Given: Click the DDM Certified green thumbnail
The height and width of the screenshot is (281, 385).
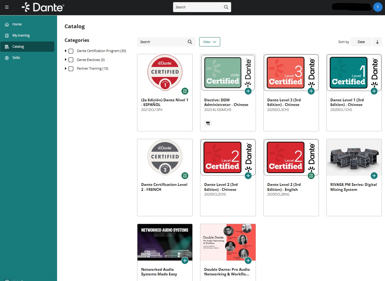Looking at the screenshot, I should pyautogui.click(x=228, y=73).
